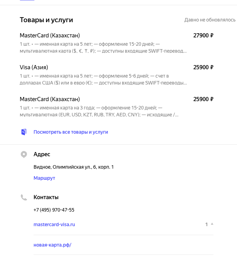
Task: Click the catalog icon beside Посмотреть все товары
Action: pos(24,132)
